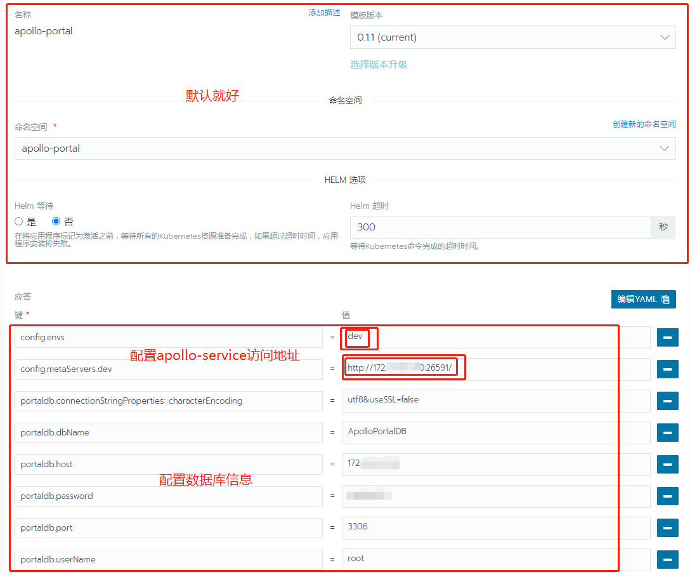The height and width of the screenshot is (577, 697).
Task: Remove the portaldb.host row
Action: 667,464
